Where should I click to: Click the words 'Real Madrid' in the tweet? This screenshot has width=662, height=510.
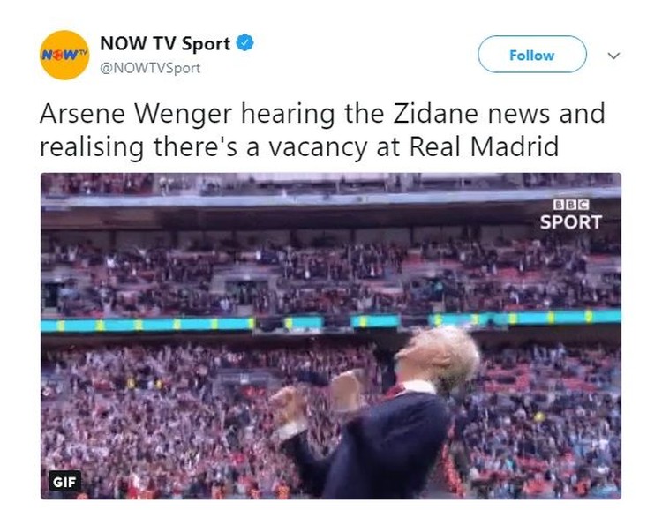point(484,147)
